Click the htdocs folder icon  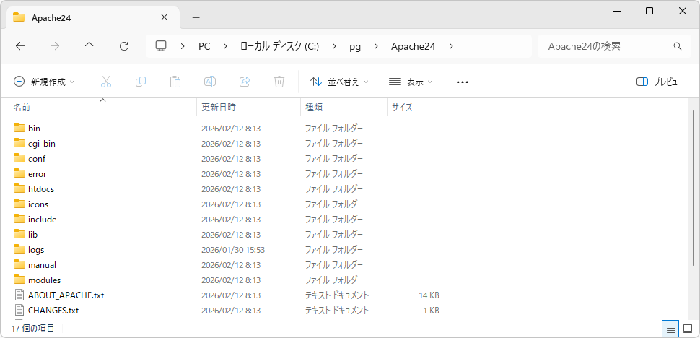[x=19, y=189]
